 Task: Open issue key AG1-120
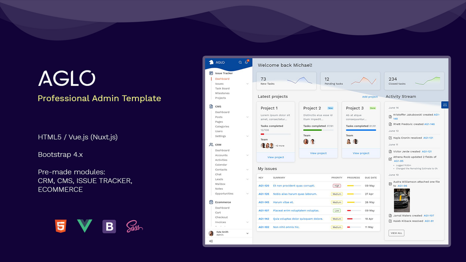[x=264, y=185]
